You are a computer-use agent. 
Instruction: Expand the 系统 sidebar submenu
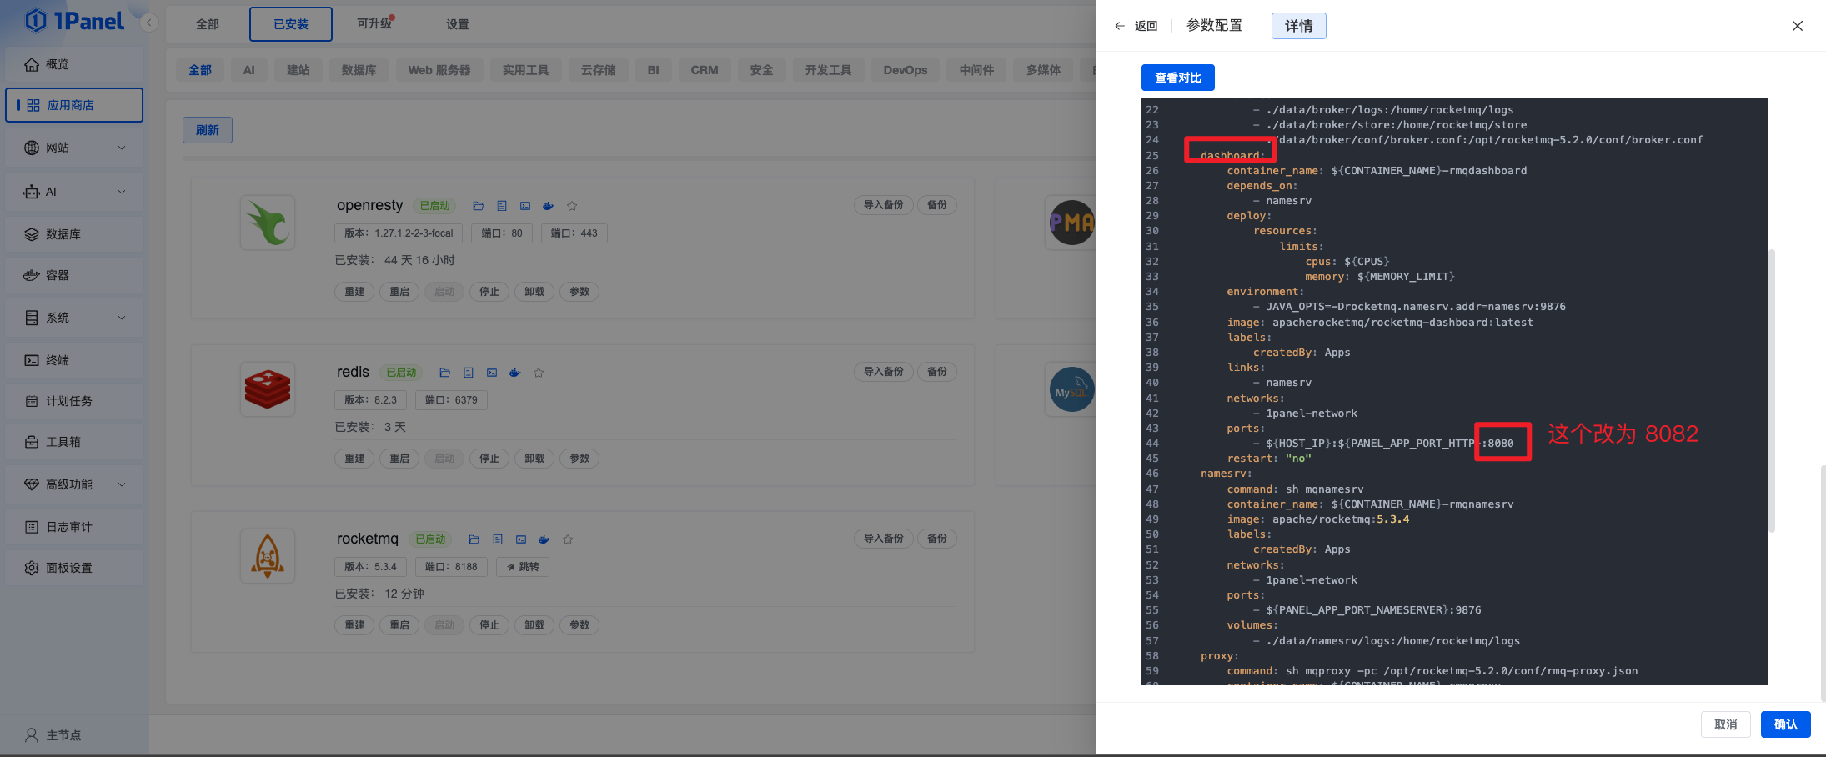(74, 318)
